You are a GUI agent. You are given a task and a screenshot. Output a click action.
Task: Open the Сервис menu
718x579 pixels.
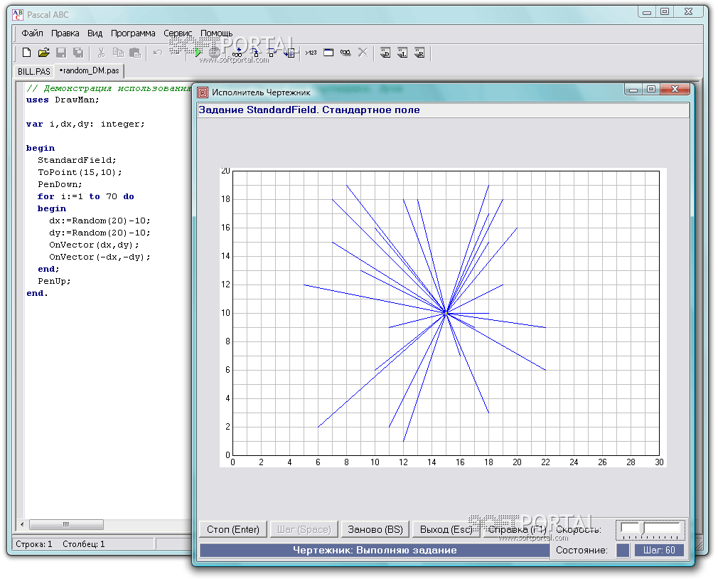pos(178,33)
